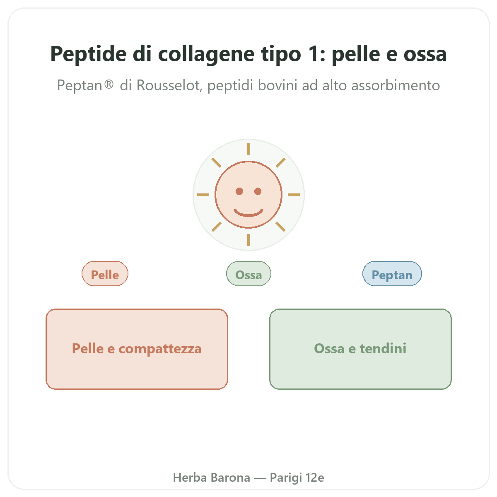Click the topmost vertical sun ray
497x497 pixels.
[248, 149]
